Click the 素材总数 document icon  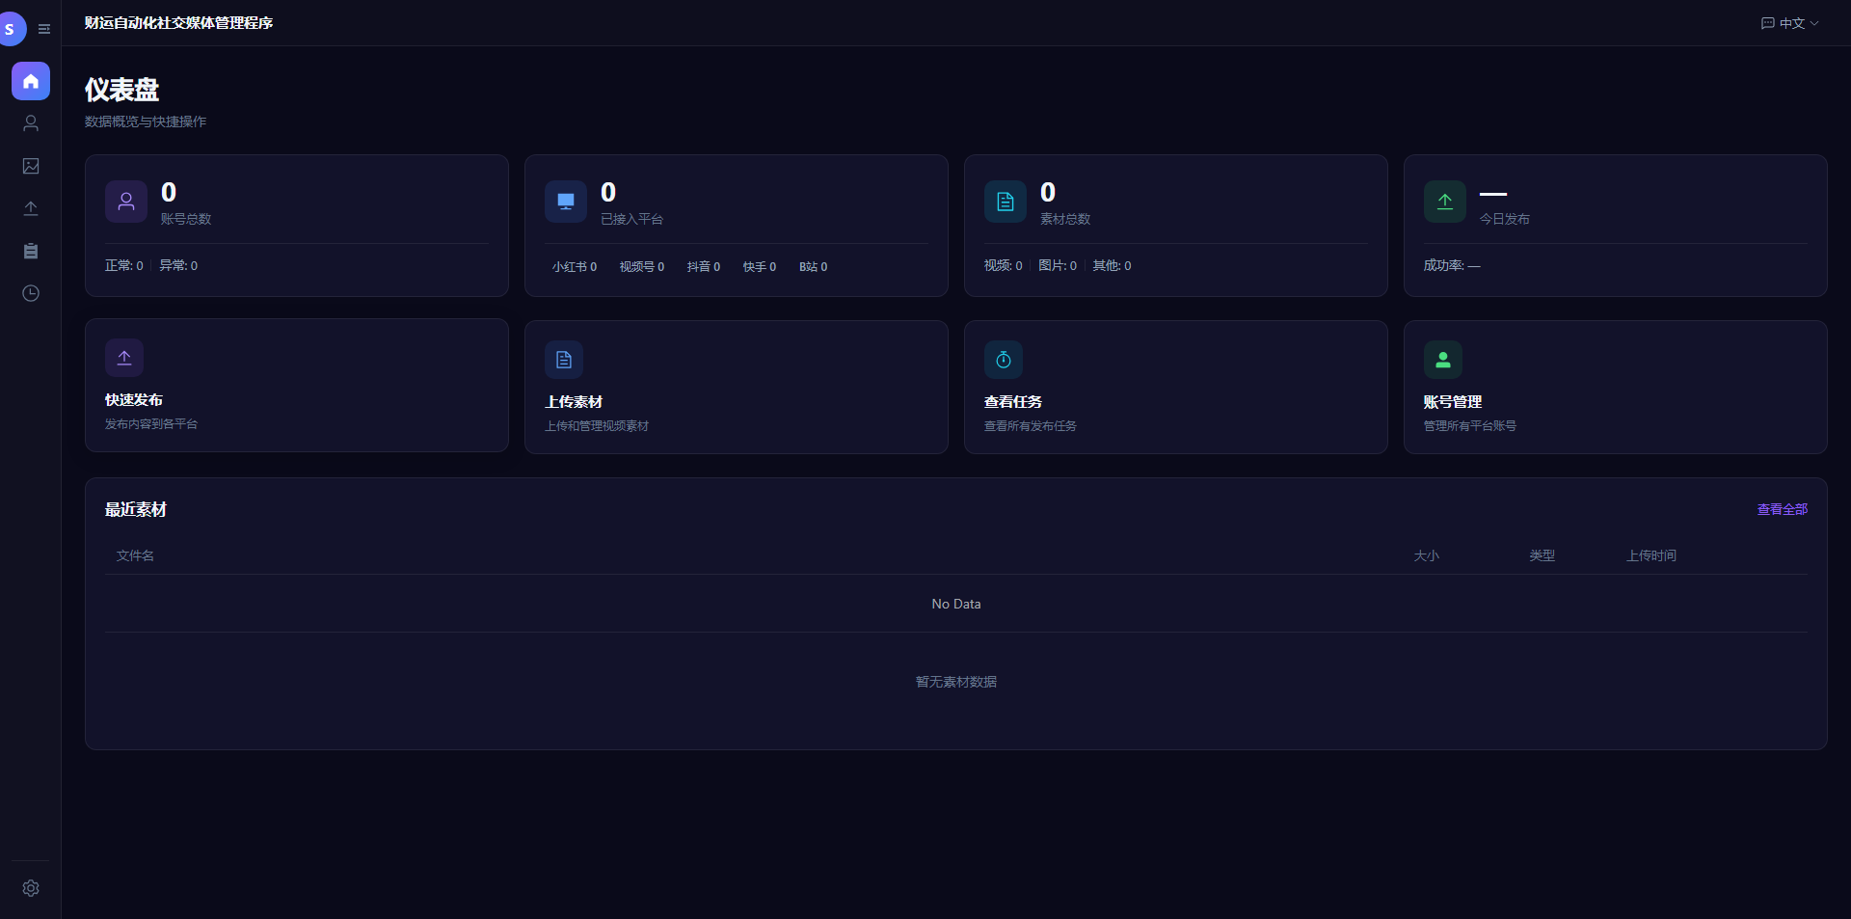click(1006, 202)
